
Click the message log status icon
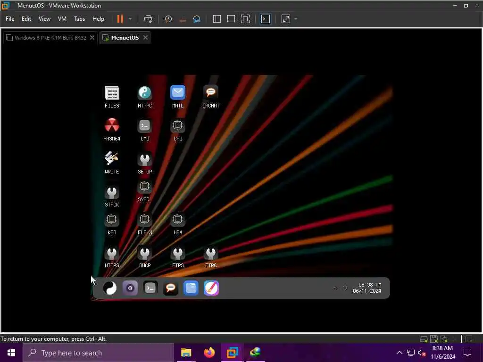pos(469,339)
